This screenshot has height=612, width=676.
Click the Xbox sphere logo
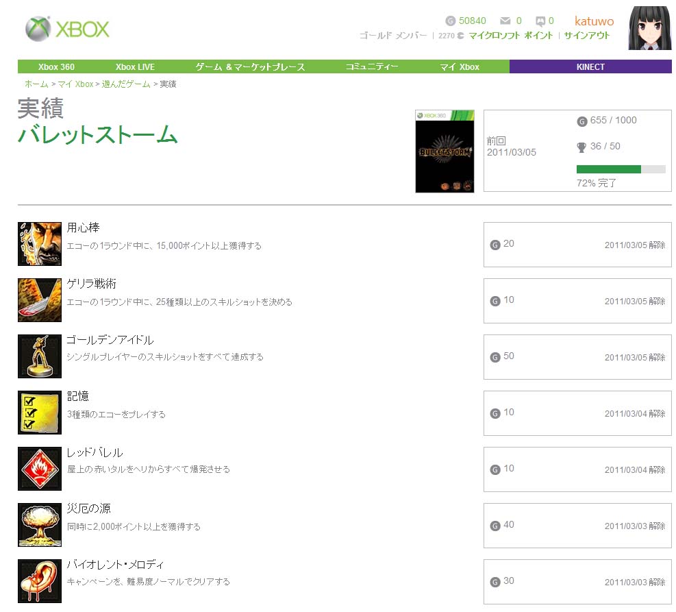[x=38, y=29]
